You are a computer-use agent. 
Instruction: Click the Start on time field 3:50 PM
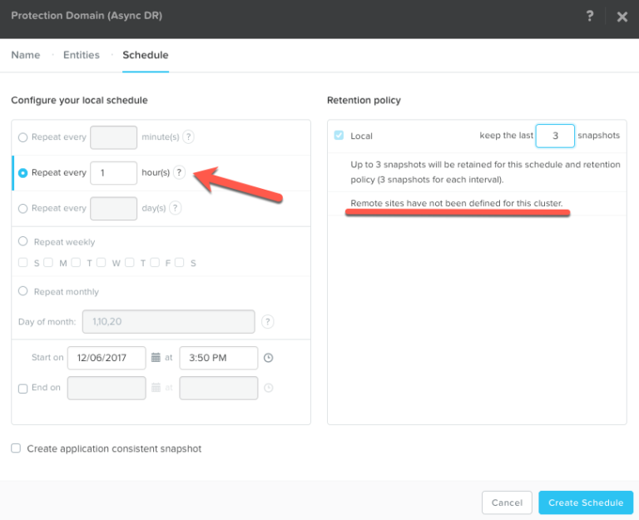tap(219, 358)
